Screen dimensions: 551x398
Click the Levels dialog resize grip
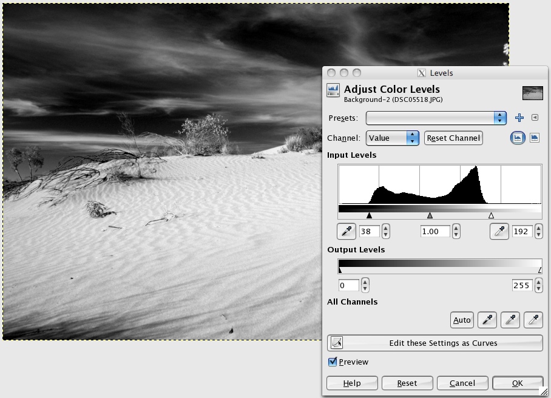point(544,391)
